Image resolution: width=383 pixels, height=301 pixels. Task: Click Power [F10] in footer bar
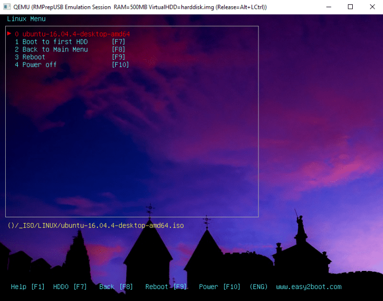pos(220,287)
